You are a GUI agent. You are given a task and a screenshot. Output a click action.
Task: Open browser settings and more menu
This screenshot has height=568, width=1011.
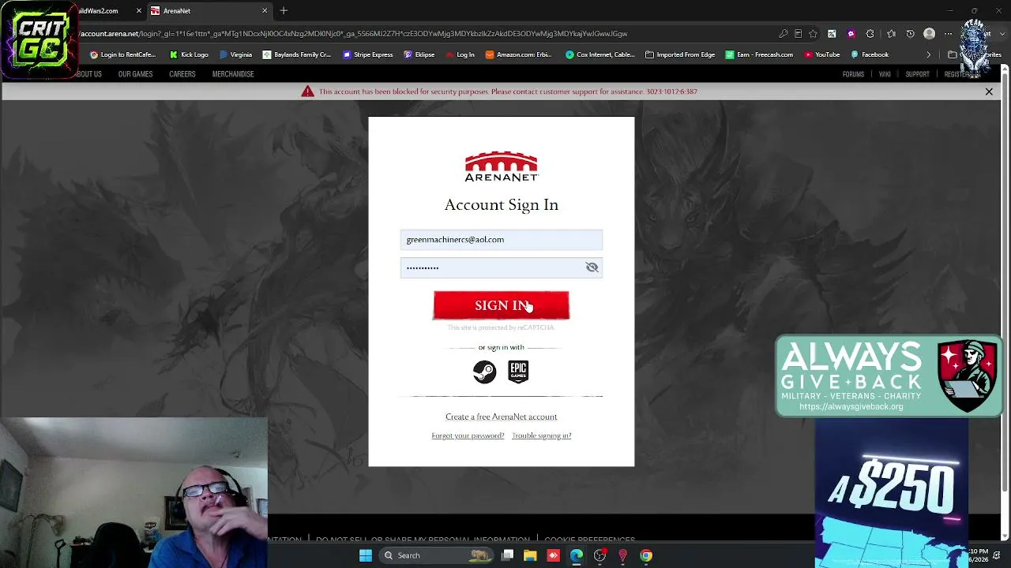coord(948,34)
